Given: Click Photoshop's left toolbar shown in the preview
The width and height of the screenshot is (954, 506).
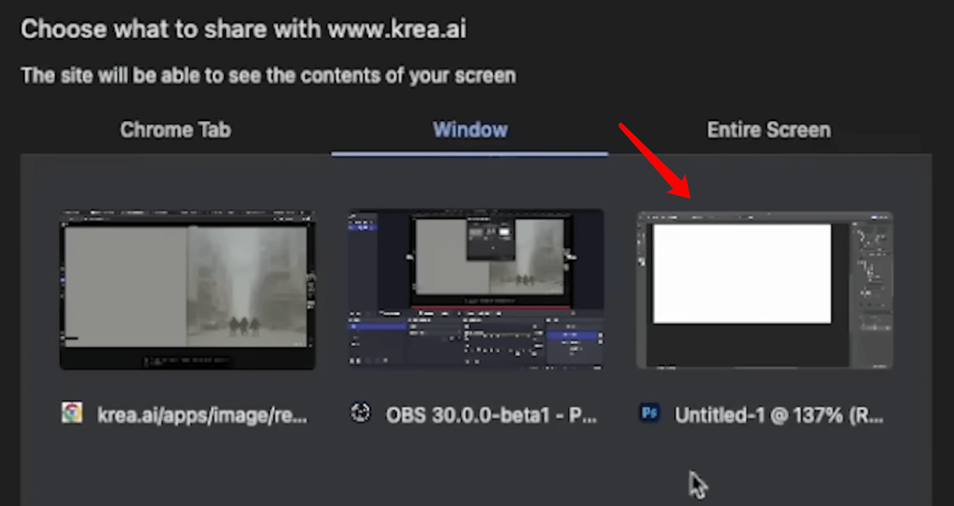Looking at the screenshot, I should point(641,286).
